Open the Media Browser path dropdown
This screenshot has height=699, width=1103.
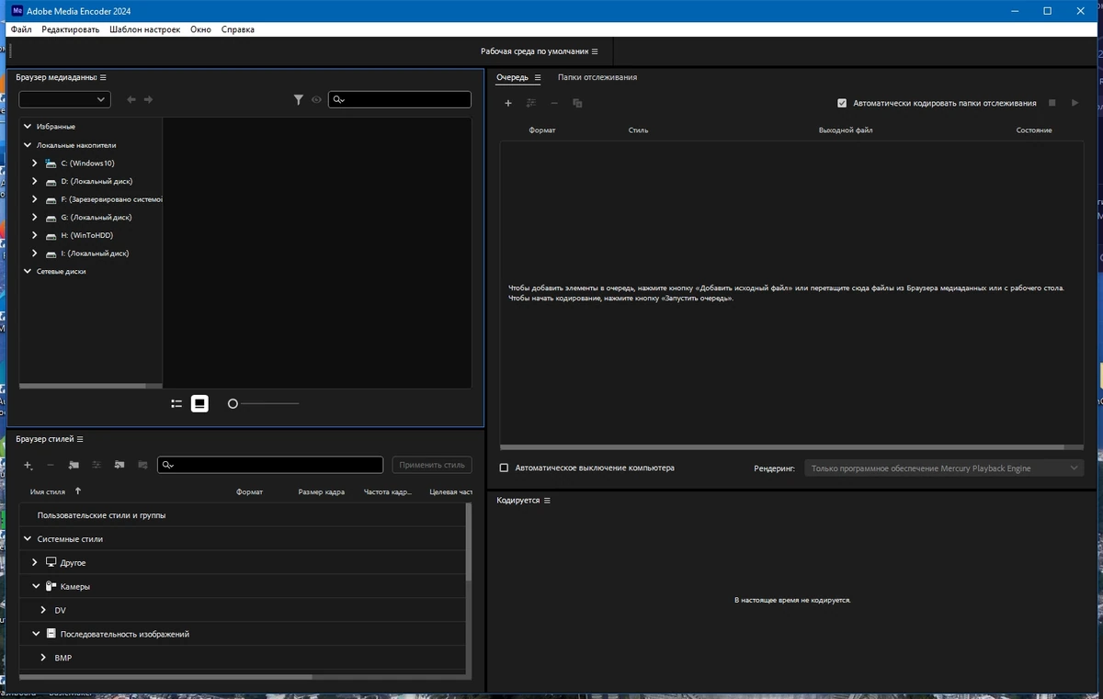(x=64, y=99)
